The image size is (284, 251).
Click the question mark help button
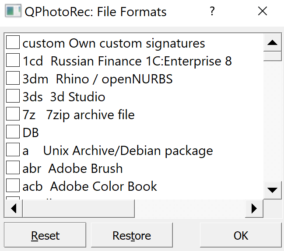point(212,11)
